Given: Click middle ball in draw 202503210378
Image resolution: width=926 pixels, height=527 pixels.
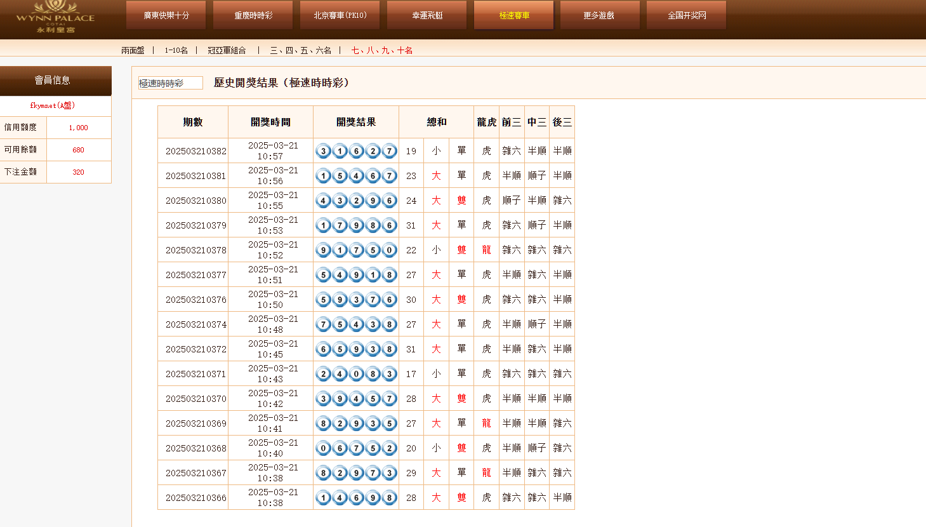Looking at the screenshot, I should [356, 250].
